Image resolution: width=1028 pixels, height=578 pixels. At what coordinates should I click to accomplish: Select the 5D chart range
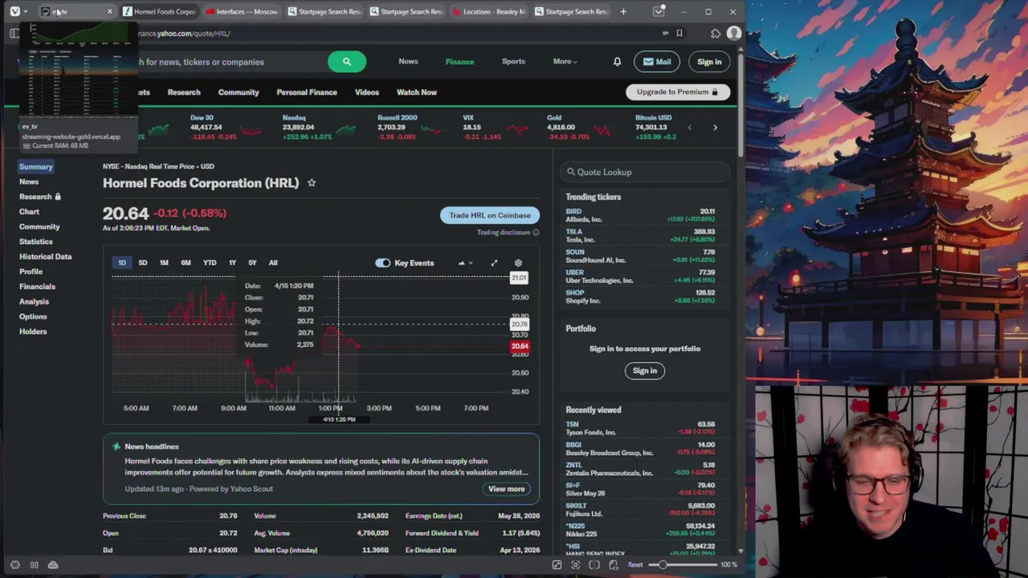coord(142,263)
